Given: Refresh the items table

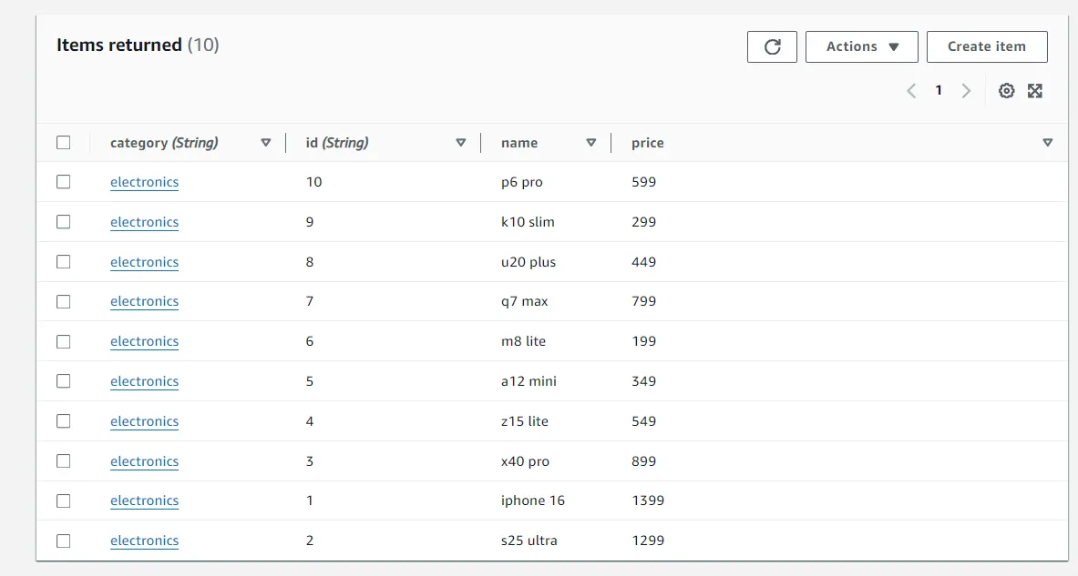Looking at the screenshot, I should pos(772,46).
